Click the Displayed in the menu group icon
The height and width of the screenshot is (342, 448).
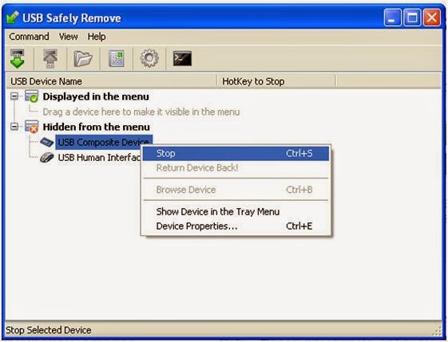click(31, 96)
